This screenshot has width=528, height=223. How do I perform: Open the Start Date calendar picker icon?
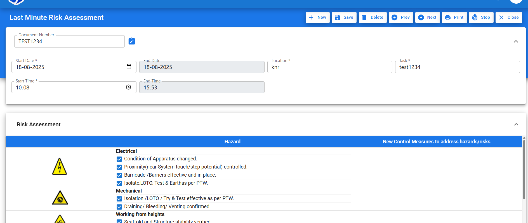[x=129, y=67]
